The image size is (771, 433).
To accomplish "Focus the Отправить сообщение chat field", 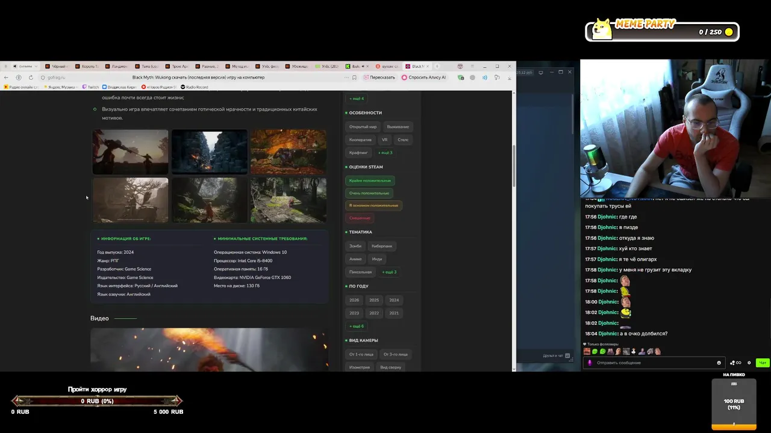I will [x=654, y=363].
